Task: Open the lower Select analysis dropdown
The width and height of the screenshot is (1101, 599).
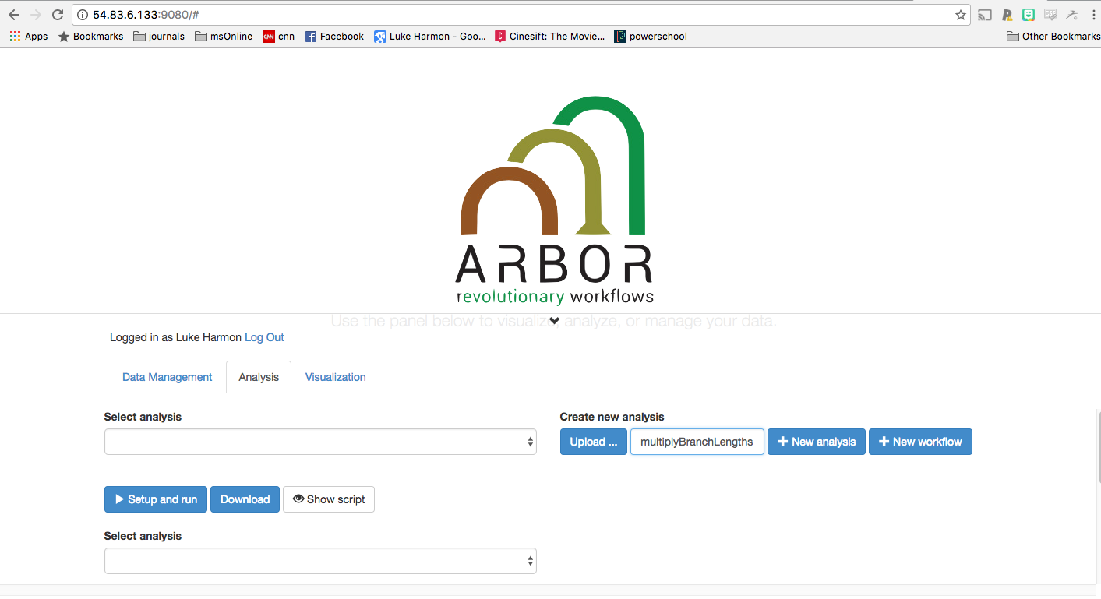Action: point(320,561)
